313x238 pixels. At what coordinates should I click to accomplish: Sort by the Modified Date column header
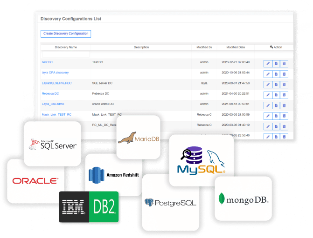(236, 47)
